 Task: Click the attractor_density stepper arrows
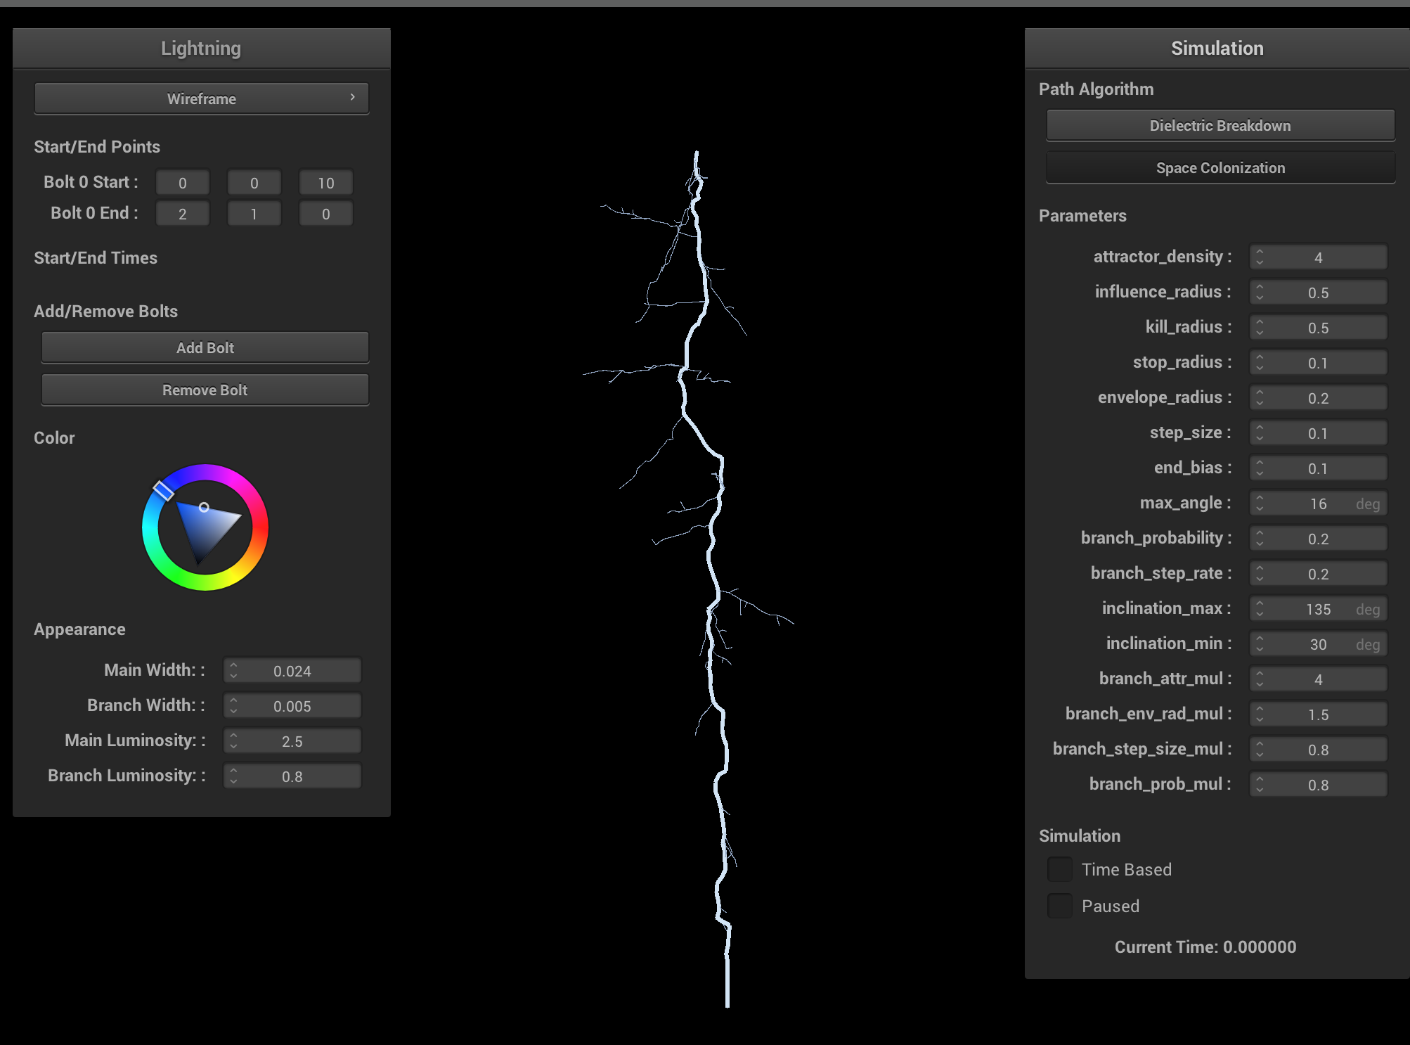coord(1260,257)
